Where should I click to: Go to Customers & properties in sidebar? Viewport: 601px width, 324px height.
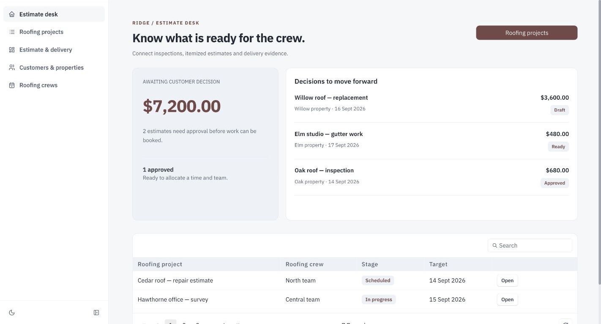54,68
